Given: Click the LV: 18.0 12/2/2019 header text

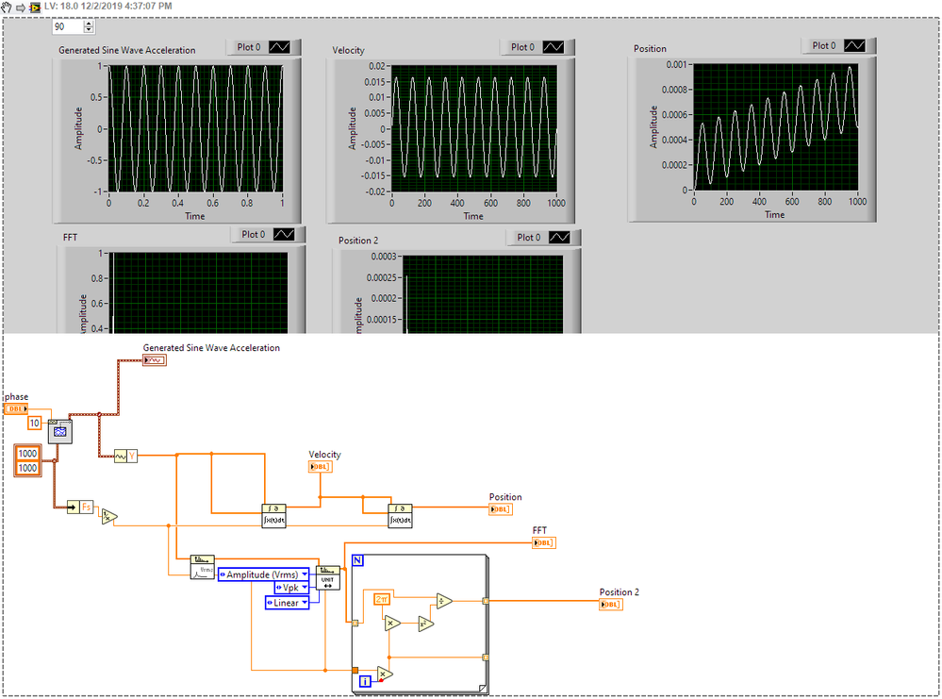Looking at the screenshot, I should click(x=108, y=6).
